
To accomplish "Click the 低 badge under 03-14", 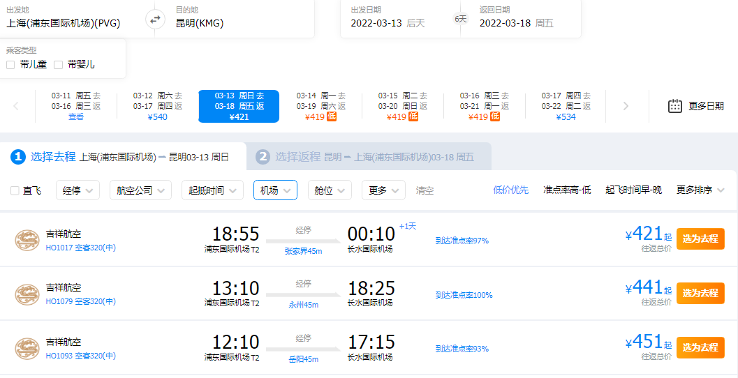I will click(332, 116).
